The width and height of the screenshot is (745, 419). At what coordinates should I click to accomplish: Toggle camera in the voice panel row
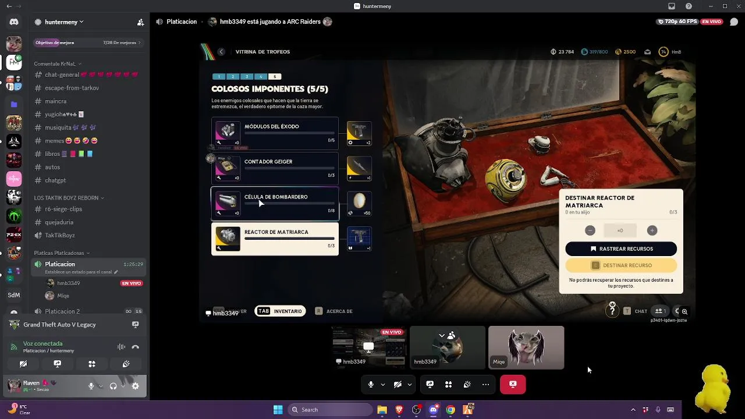pos(23,364)
